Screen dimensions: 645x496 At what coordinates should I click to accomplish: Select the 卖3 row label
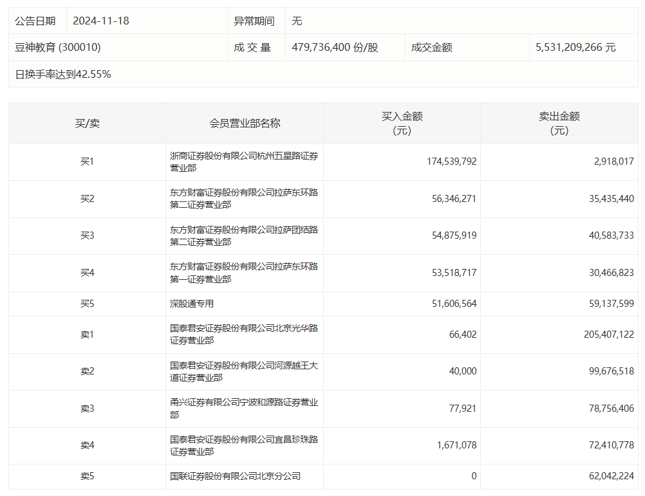[x=87, y=409]
